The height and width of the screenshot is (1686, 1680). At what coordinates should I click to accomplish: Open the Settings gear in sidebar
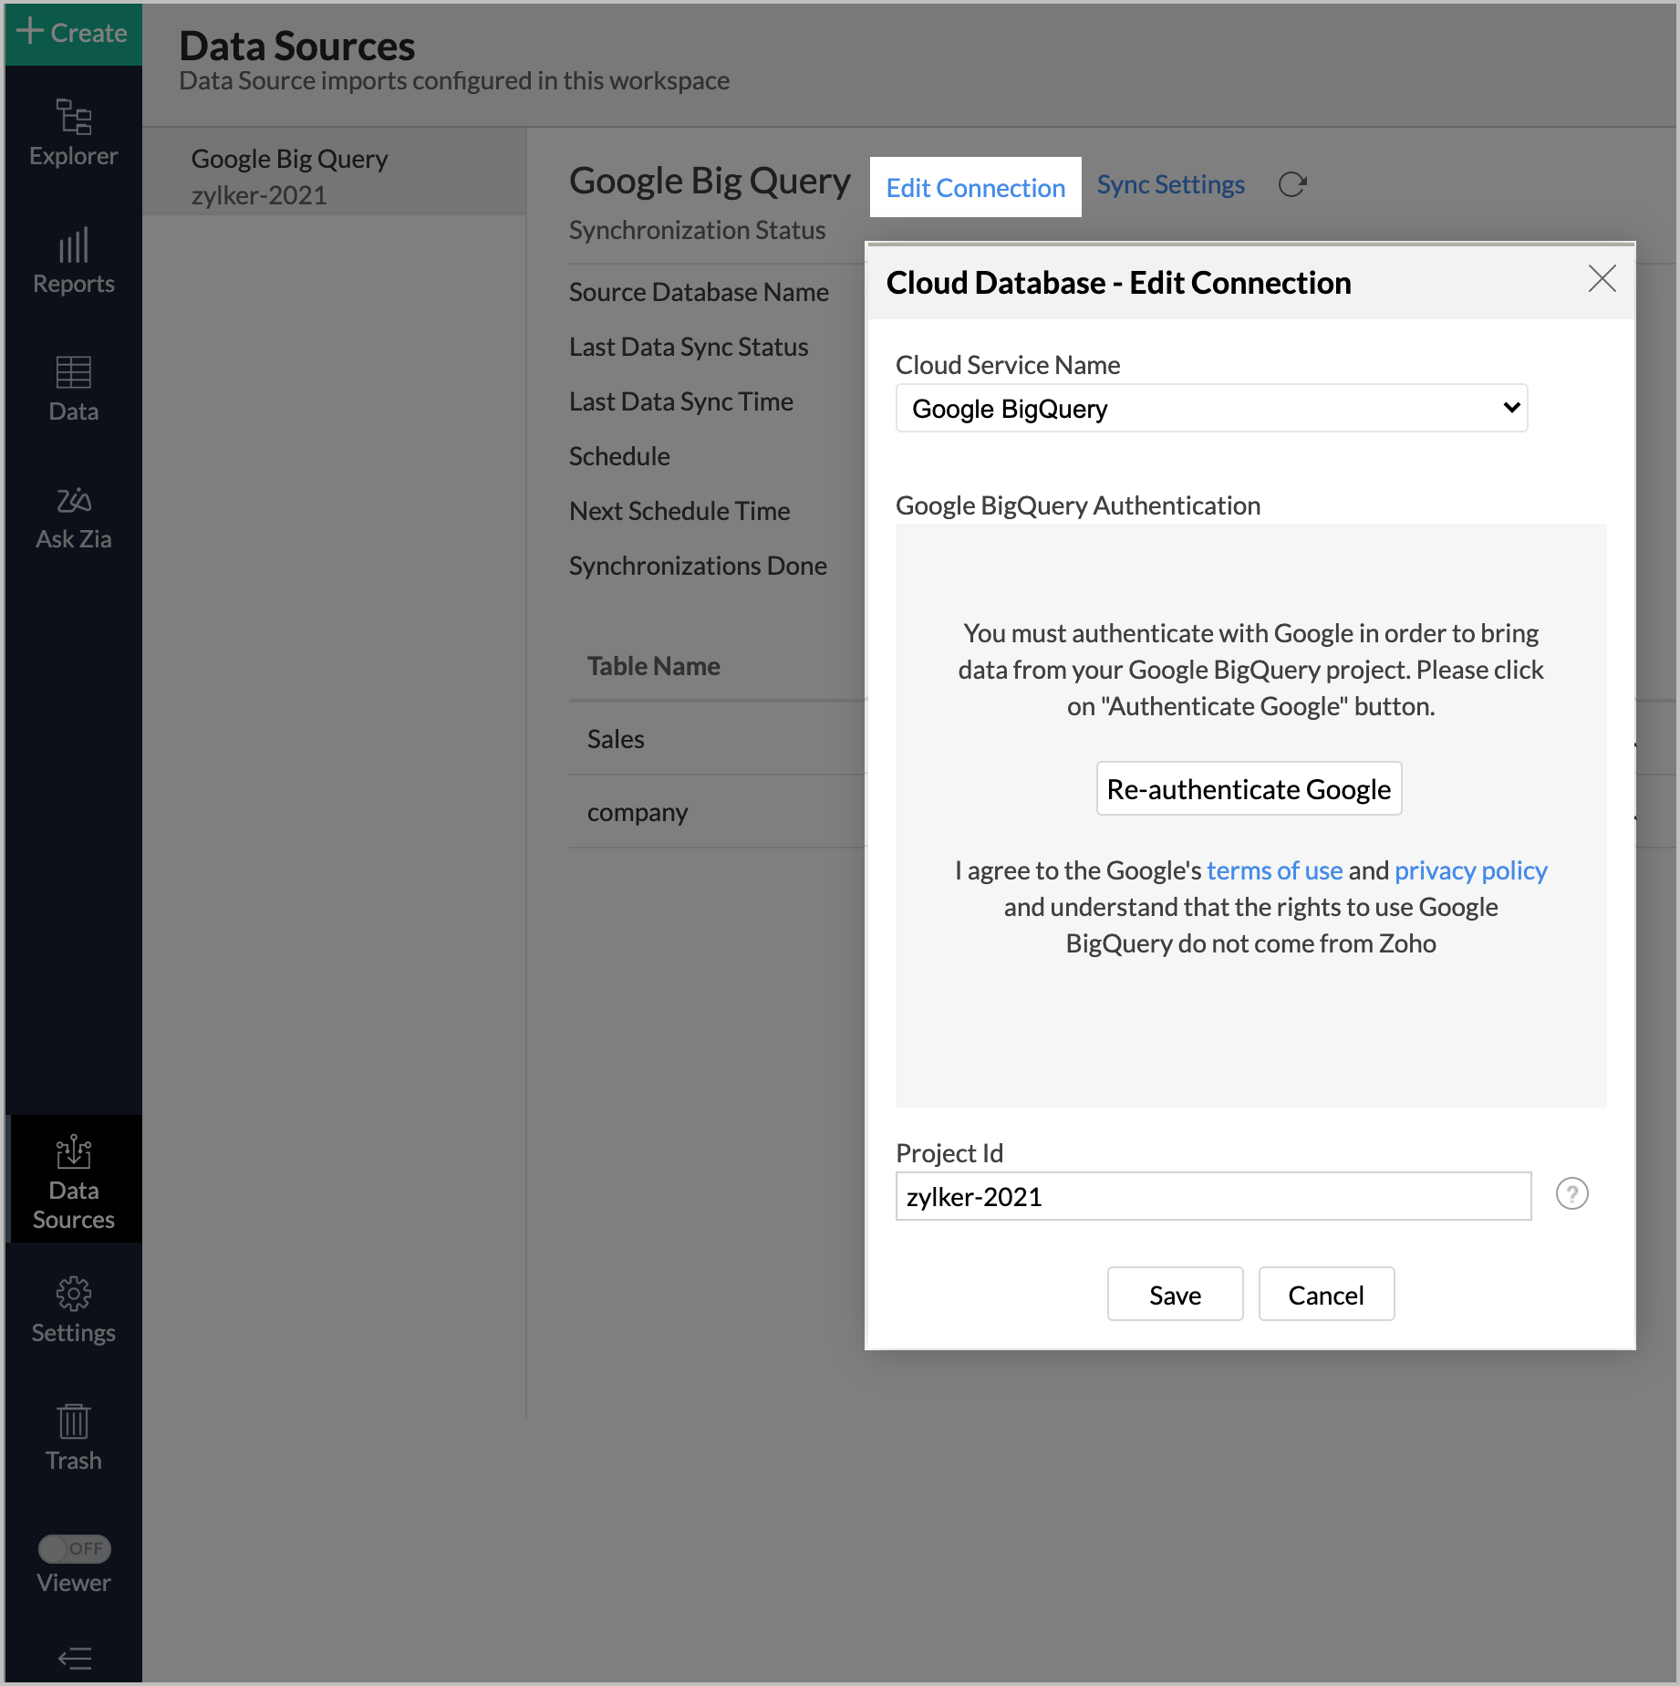73,1310
